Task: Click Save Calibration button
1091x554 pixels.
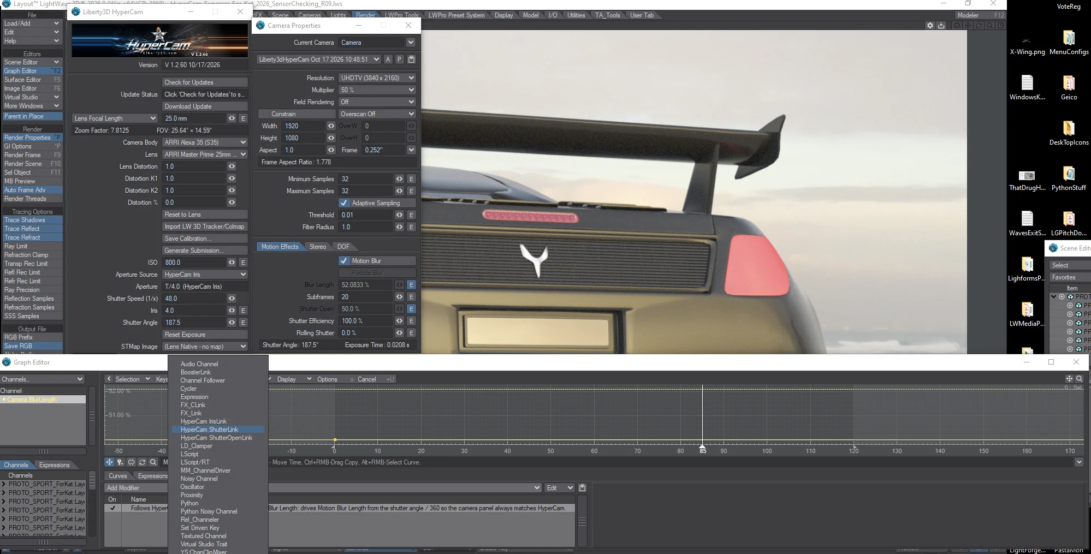Action: click(205, 239)
